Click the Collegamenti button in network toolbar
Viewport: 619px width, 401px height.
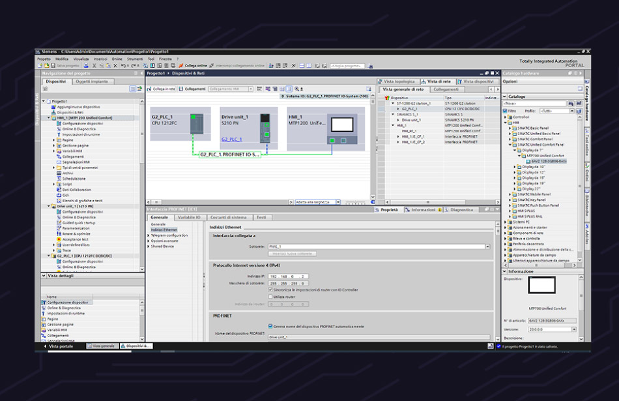tap(192, 89)
